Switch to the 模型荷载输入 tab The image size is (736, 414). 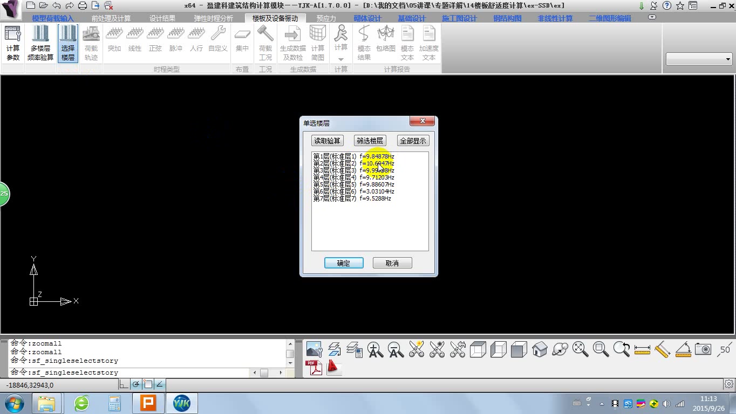point(53,18)
